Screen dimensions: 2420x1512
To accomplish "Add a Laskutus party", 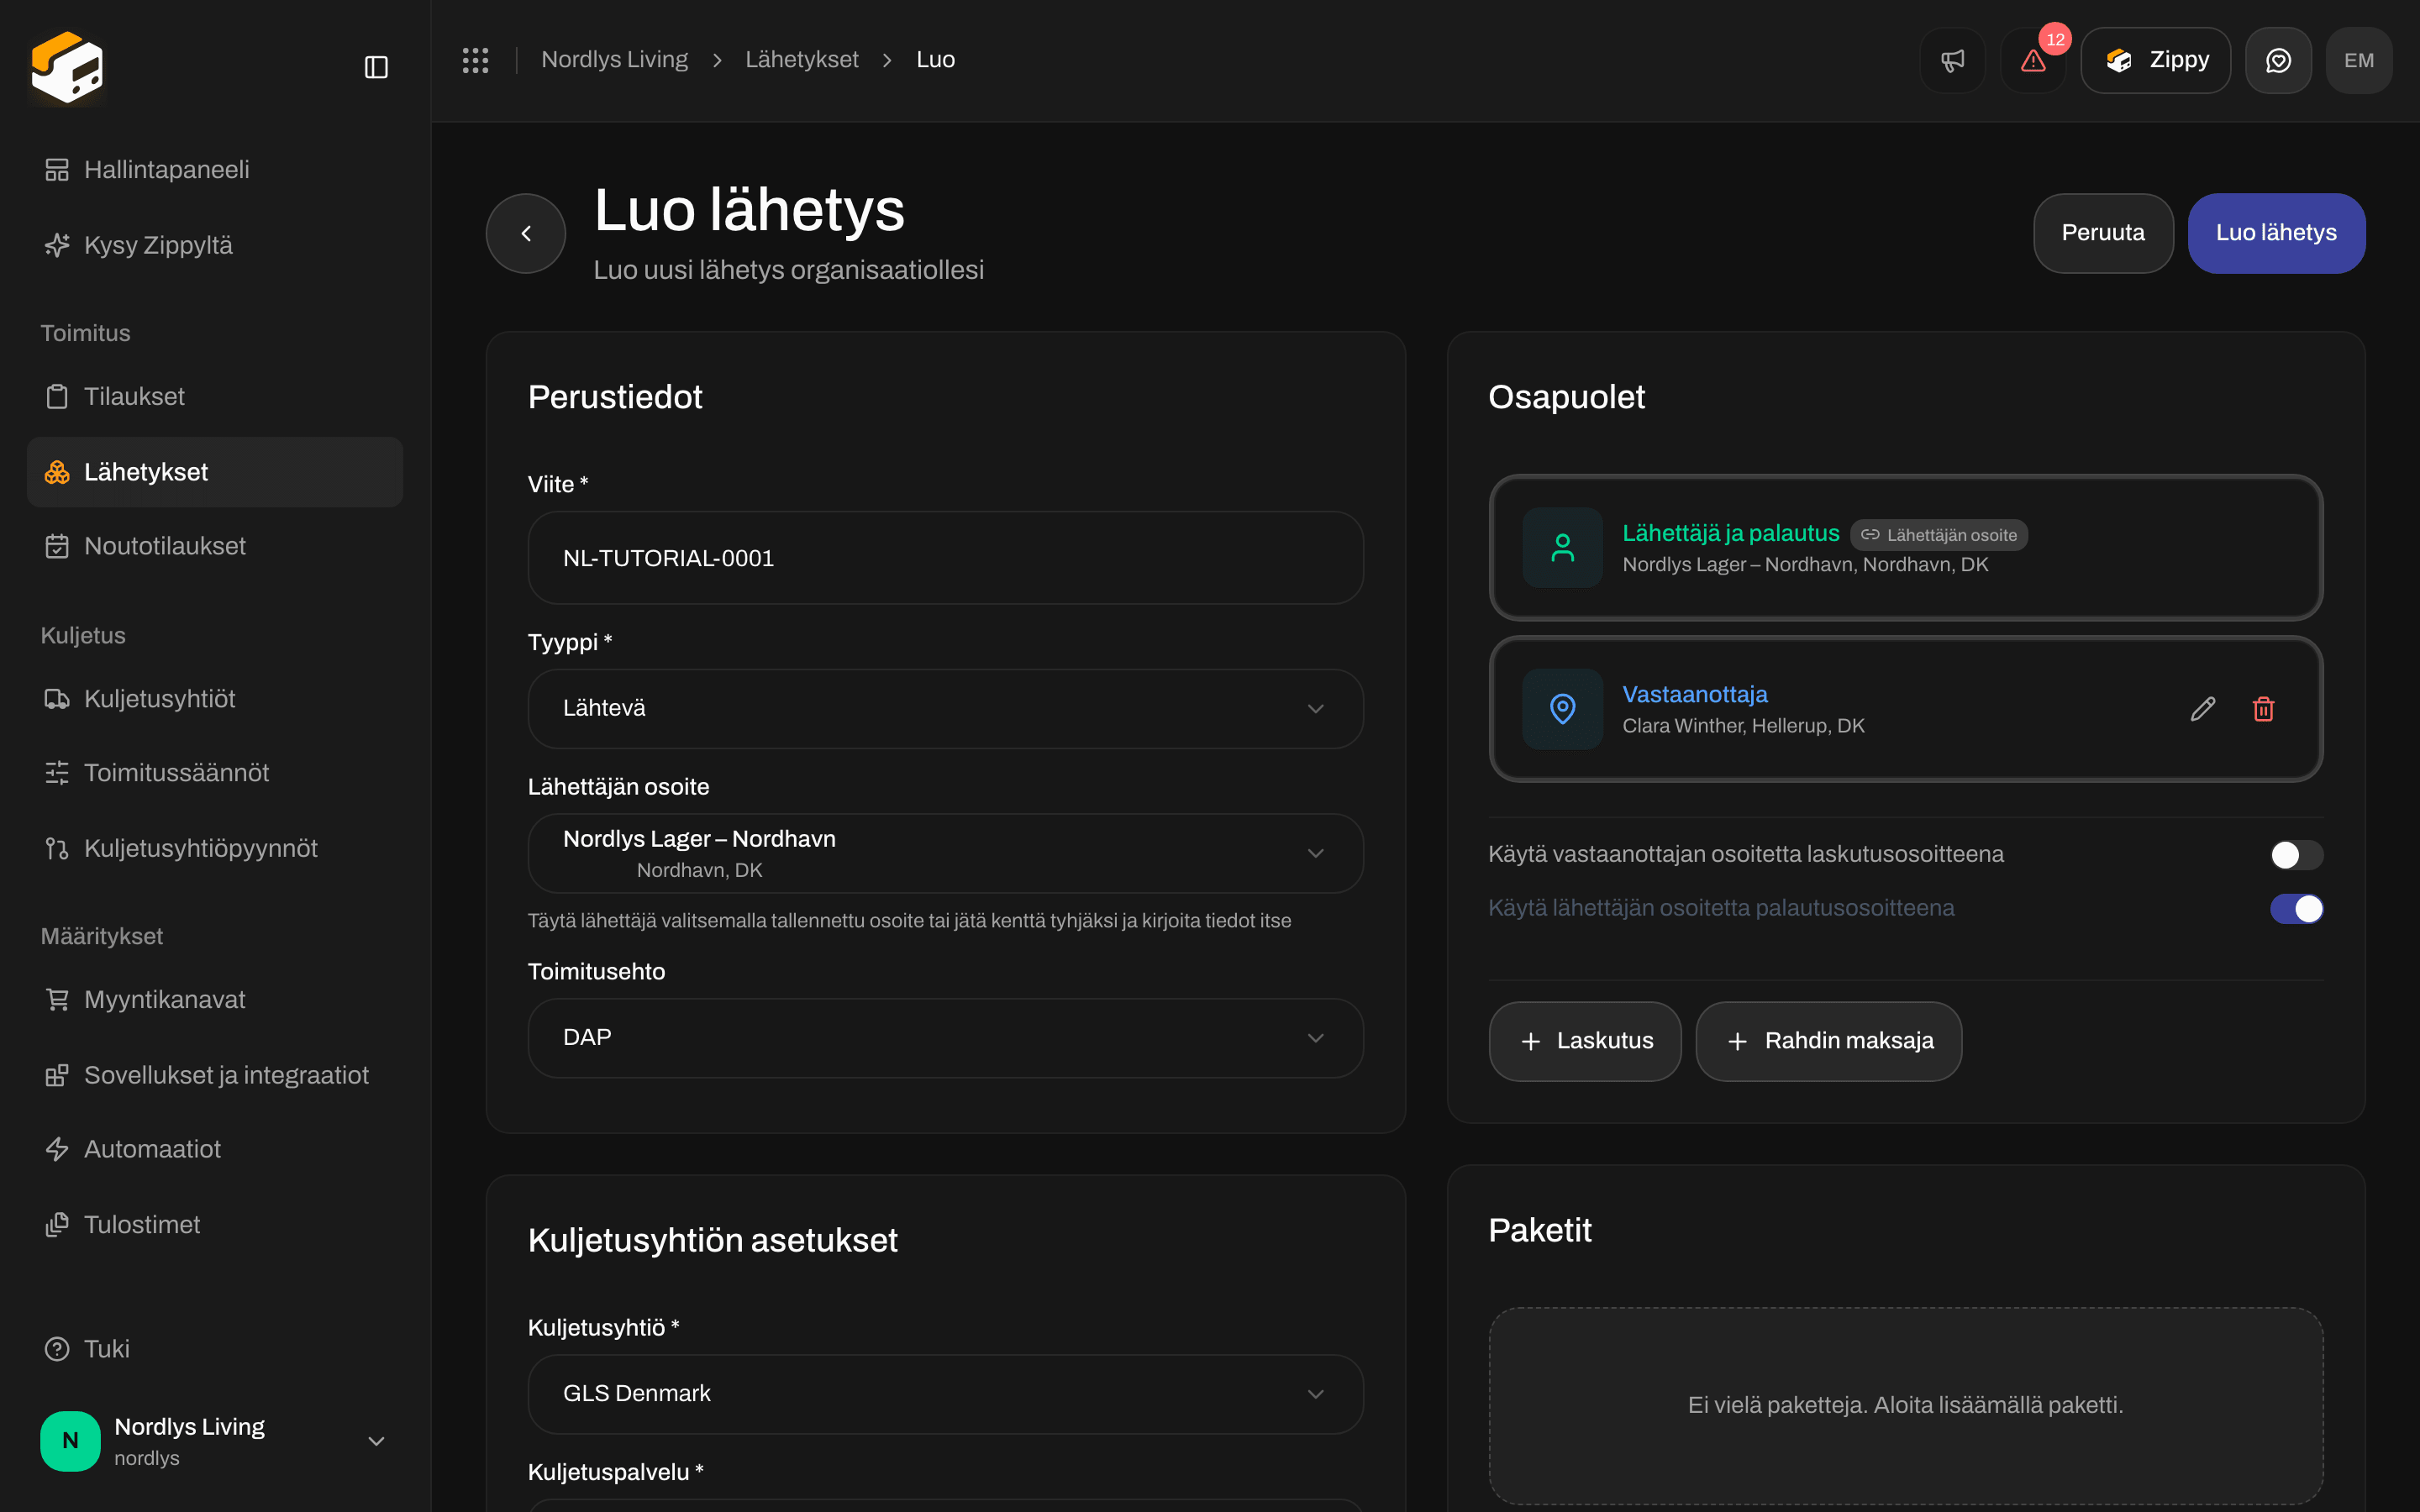I will pos(1584,1041).
